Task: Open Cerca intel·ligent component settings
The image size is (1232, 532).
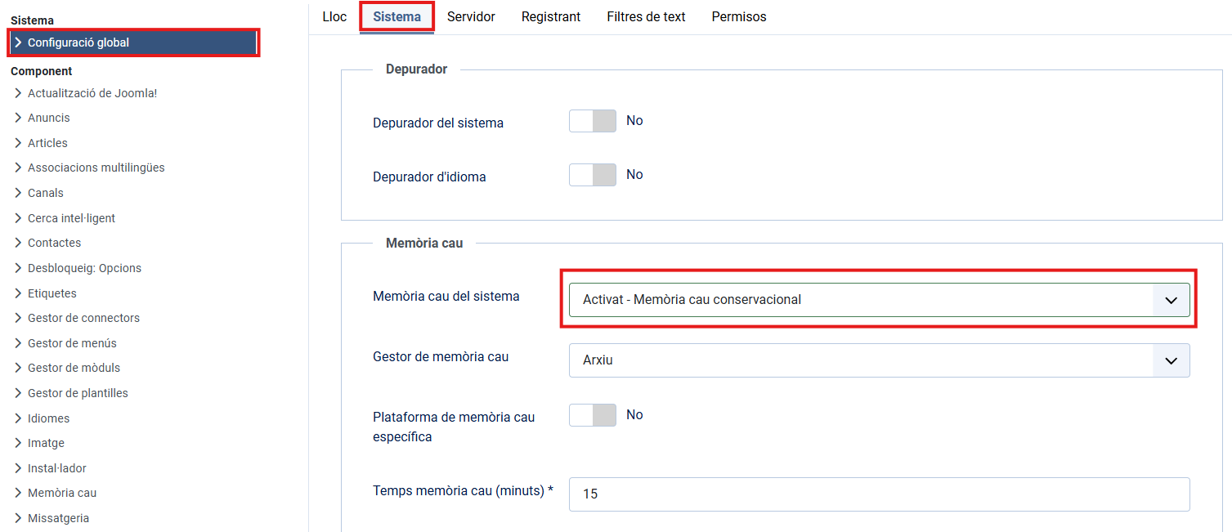Action: coord(71,218)
